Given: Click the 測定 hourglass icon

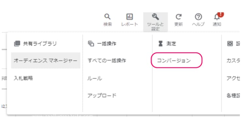Looking at the screenshot, I should (160, 44).
